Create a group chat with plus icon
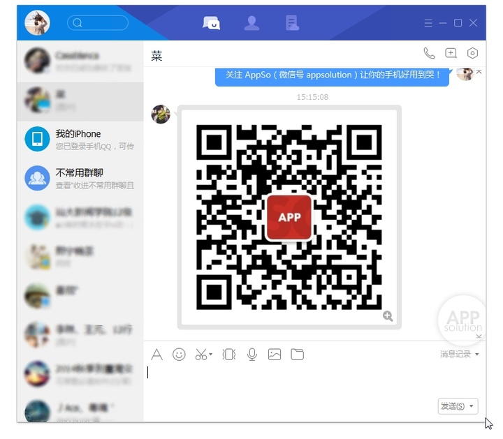This screenshot has width=503, height=439. [451, 53]
